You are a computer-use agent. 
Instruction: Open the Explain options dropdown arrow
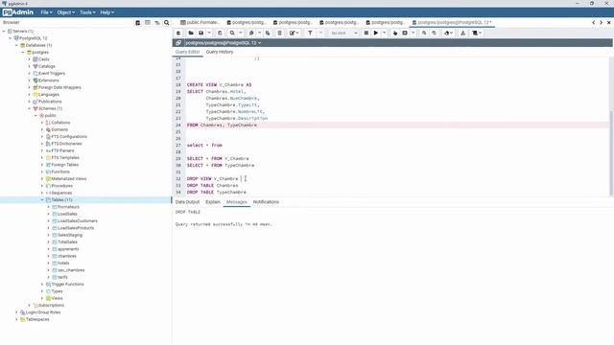(413, 34)
